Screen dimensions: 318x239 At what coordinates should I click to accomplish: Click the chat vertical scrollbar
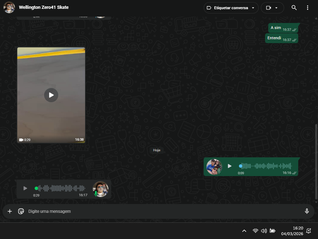tap(316, 161)
